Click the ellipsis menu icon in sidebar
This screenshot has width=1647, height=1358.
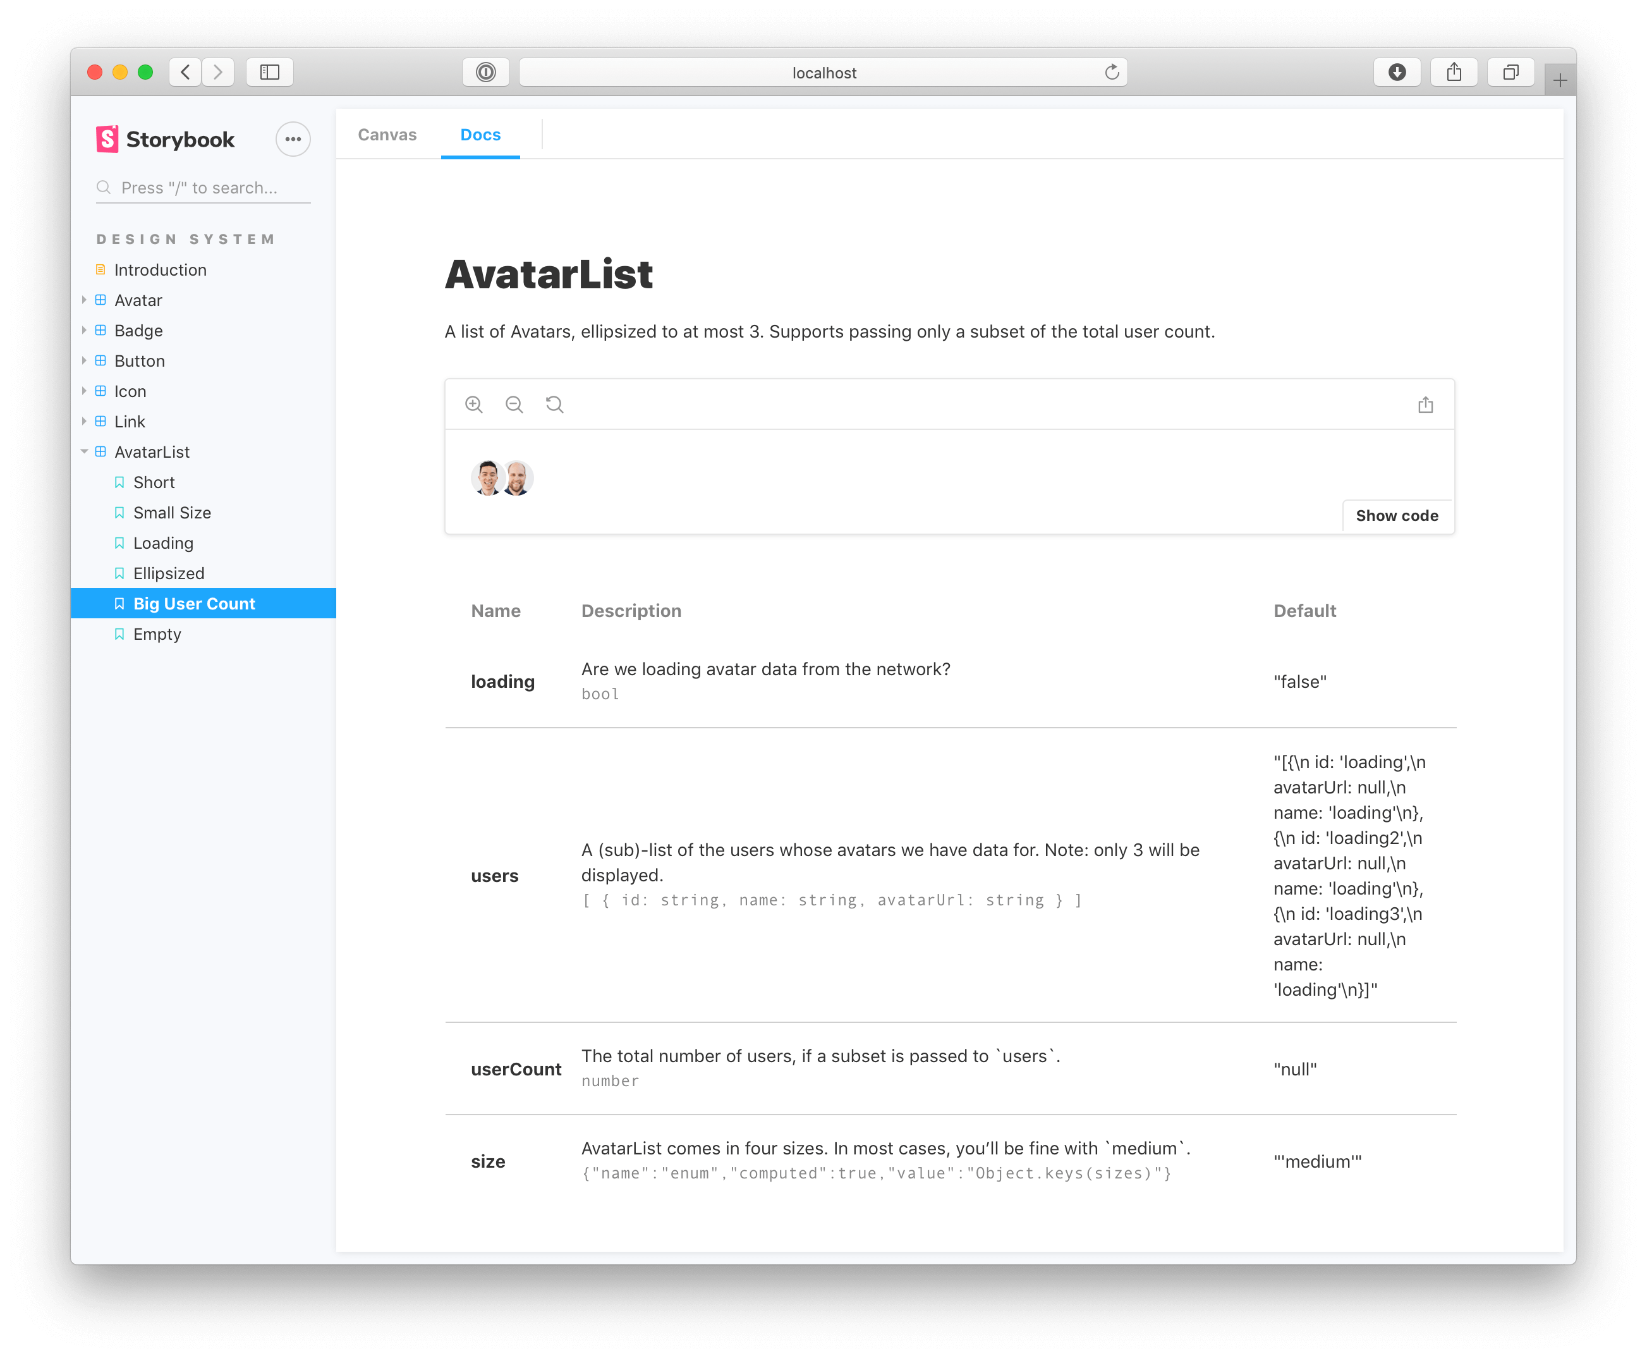pos(293,137)
